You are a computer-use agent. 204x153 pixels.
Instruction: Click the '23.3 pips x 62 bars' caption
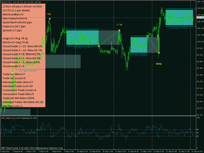tap(28, 71)
